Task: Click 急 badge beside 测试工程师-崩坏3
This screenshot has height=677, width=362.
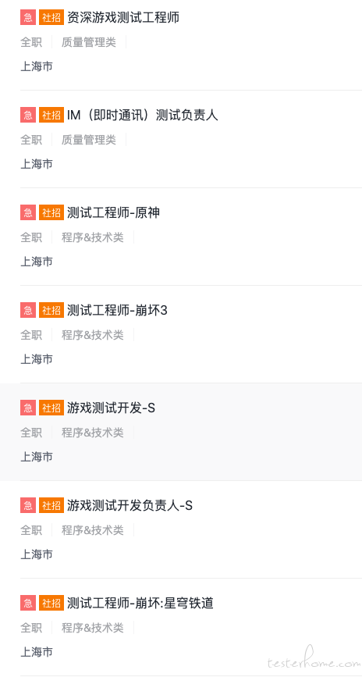Action: 28,311
